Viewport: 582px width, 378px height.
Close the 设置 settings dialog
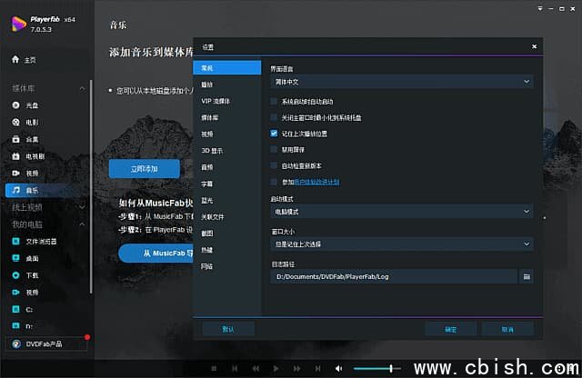534,46
